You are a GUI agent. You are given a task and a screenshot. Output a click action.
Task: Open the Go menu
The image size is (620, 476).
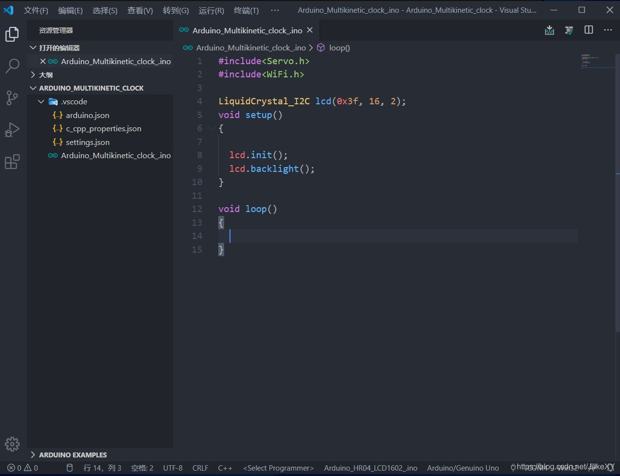click(x=176, y=10)
